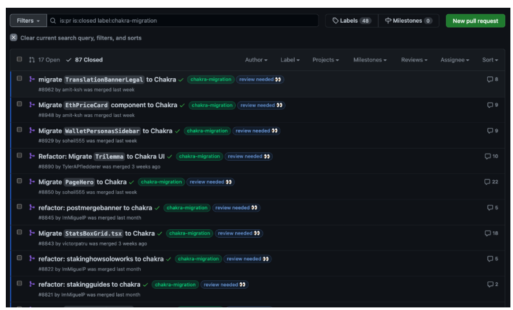
Task: Tick the checkbox for the EthPriceCard PR
Action: (19, 104)
